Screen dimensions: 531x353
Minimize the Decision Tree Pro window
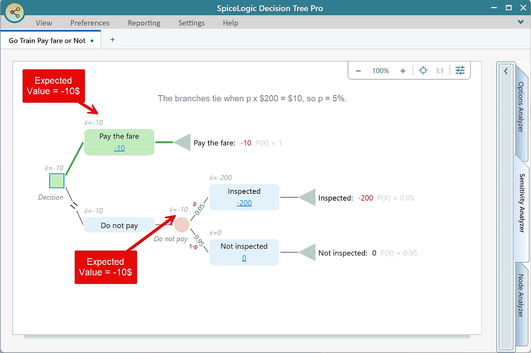coord(494,7)
